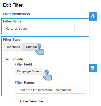Screen dimensions: 101x106
Task: Focus the Filter Pattern expression field
Action: [x=50, y=90]
